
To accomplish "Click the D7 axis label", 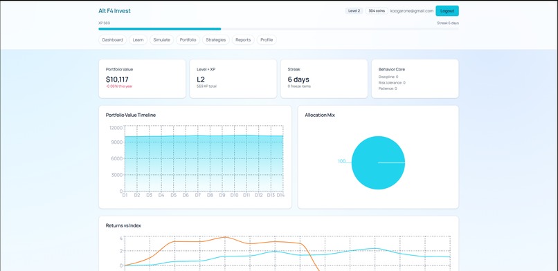I will 198,196.
